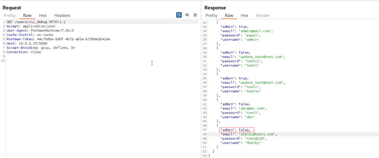Click the "admin": false on line 47
This screenshot has height=158, width=379.
[237, 130]
